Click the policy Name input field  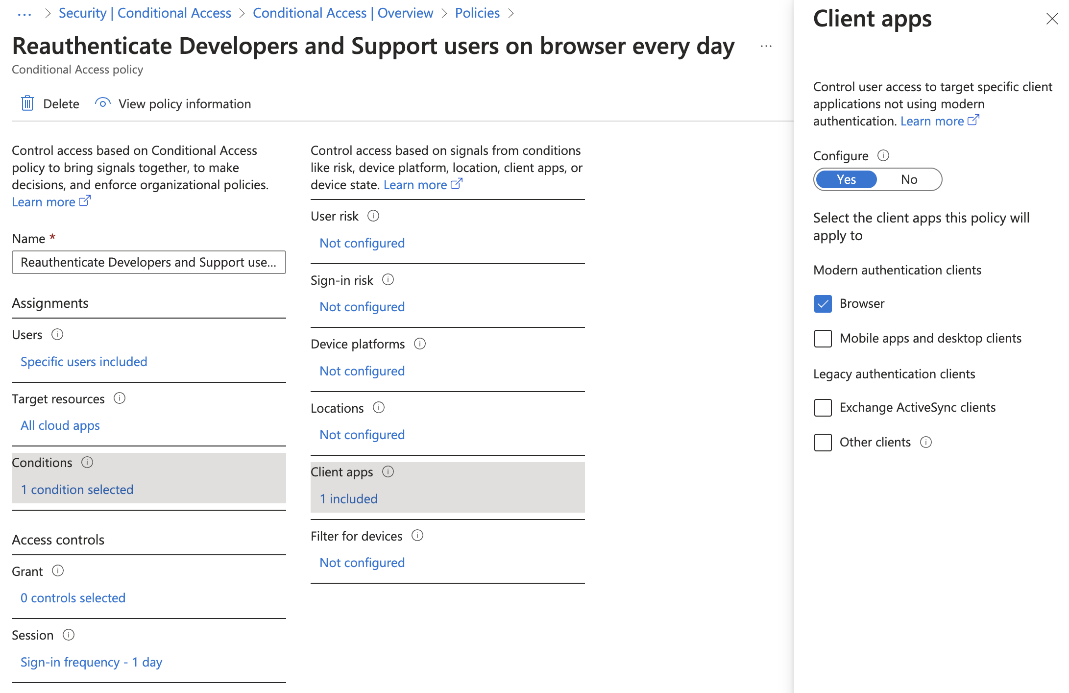148,263
